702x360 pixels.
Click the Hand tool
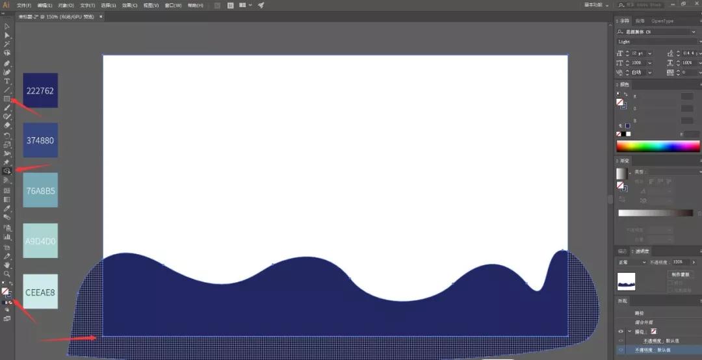pos(7,265)
